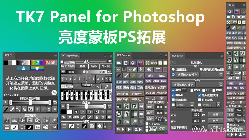Click the rainbow layers-stack button in TK7 Go
249x140 pixels.
coord(37,68)
